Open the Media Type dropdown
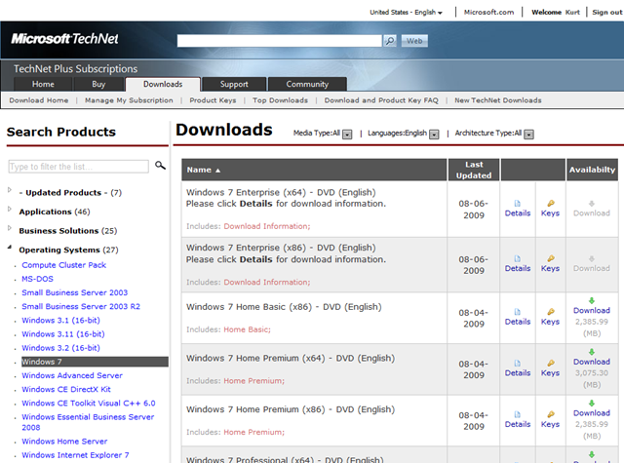 [347, 134]
